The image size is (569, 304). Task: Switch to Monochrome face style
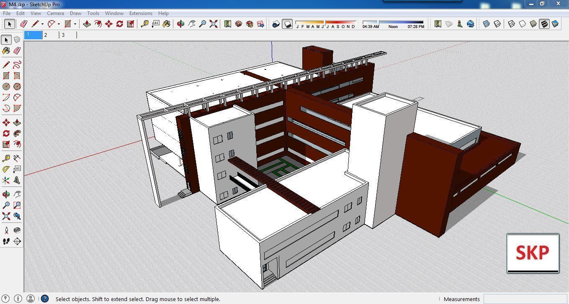tap(555, 24)
